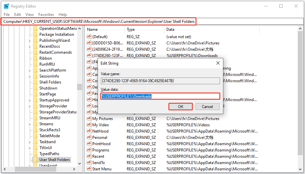Click values list scrollbar down arrow
This screenshot has height=174, width=305.
click(x=300, y=169)
